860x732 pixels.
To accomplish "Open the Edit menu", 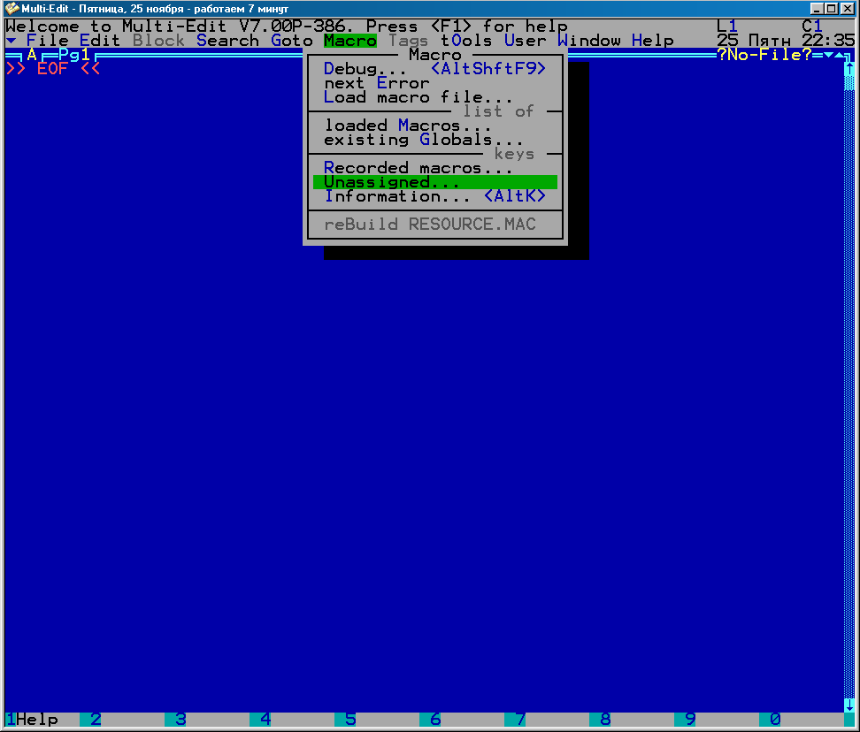I will [x=100, y=41].
